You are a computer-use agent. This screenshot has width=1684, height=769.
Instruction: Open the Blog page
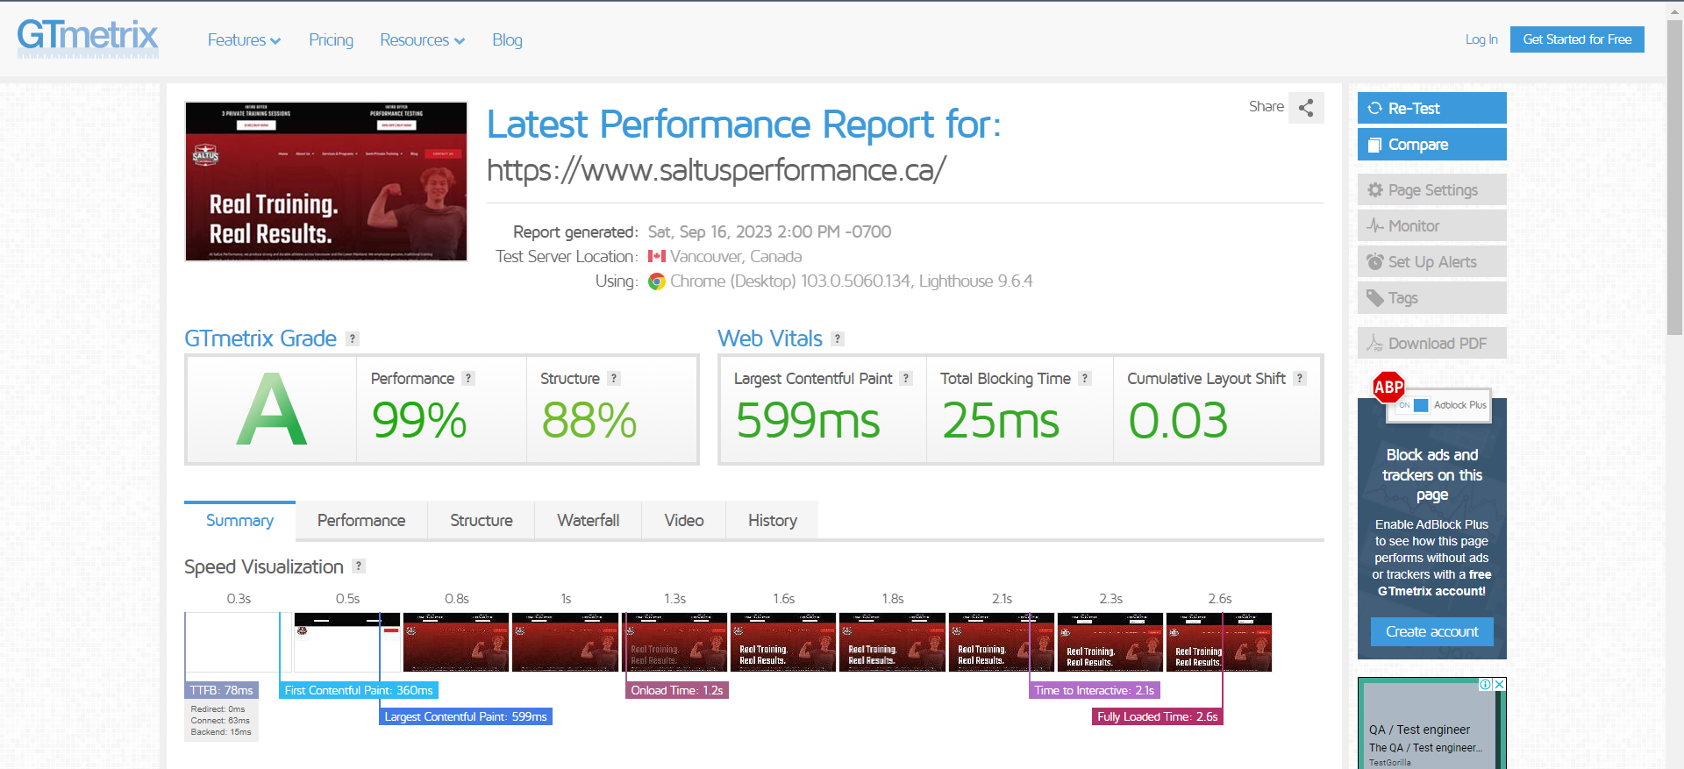[507, 40]
